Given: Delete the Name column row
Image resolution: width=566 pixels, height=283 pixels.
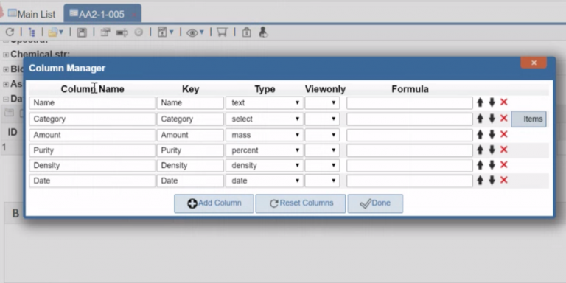Looking at the screenshot, I should pos(503,102).
